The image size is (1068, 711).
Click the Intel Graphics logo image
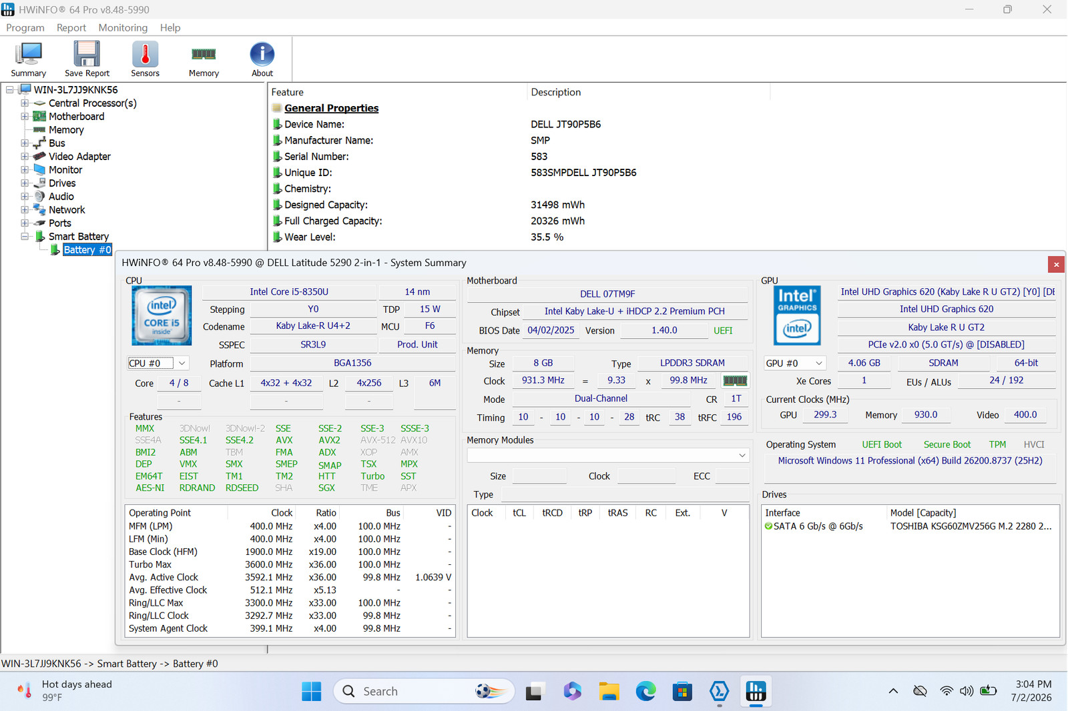pyautogui.click(x=797, y=315)
